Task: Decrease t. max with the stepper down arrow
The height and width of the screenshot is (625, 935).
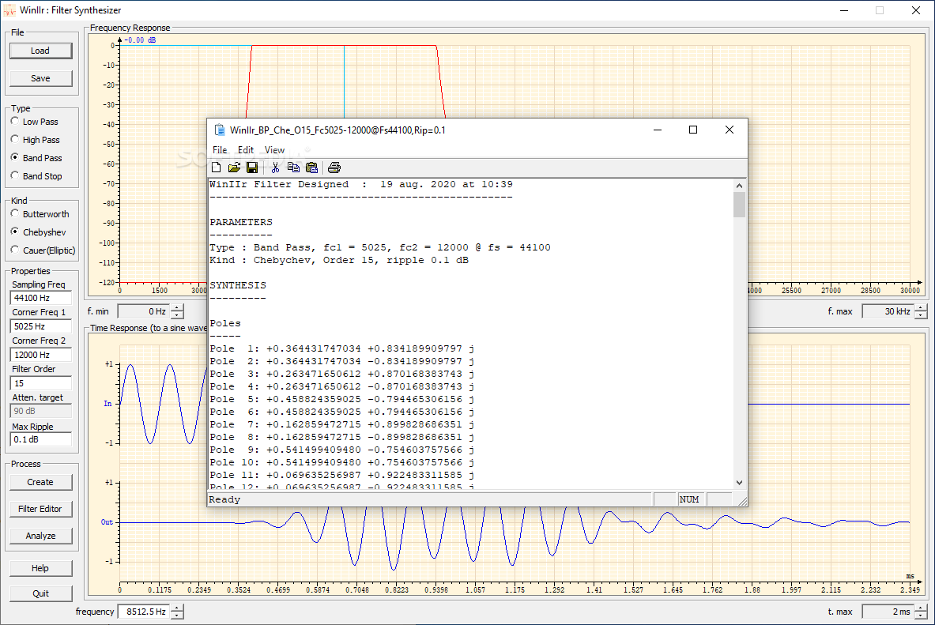Action: coord(922,615)
